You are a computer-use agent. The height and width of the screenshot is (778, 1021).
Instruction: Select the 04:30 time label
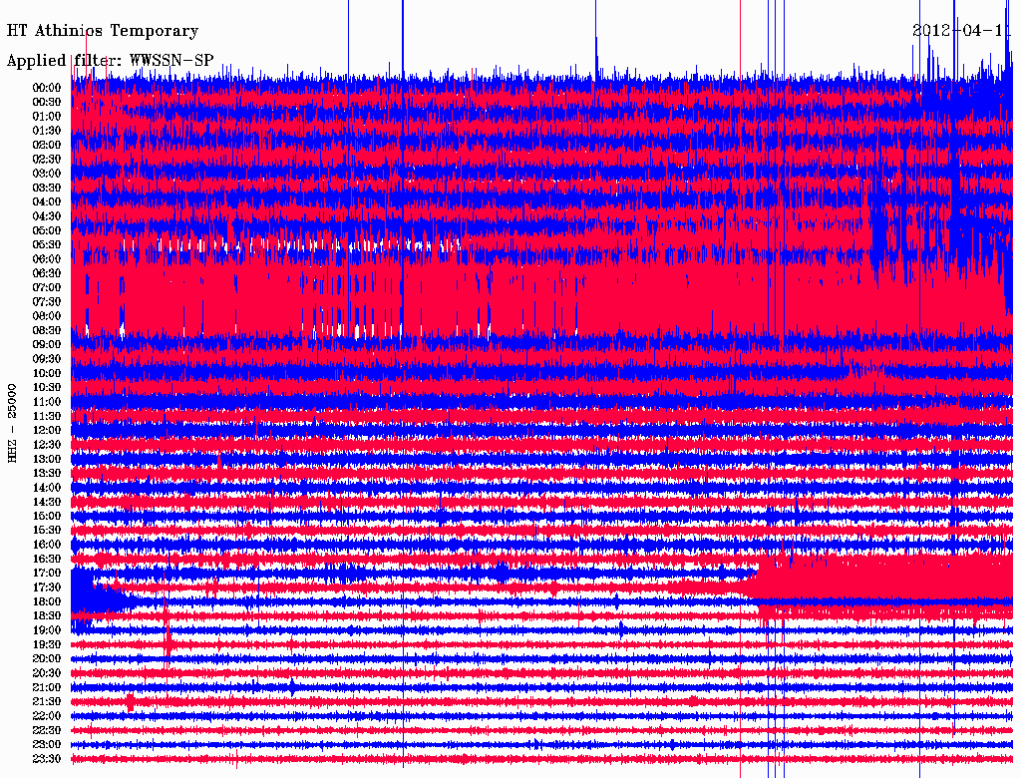click(47, 216)
